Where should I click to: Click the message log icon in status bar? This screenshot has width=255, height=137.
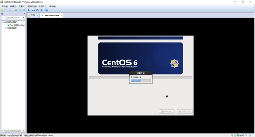coord(250,136)
